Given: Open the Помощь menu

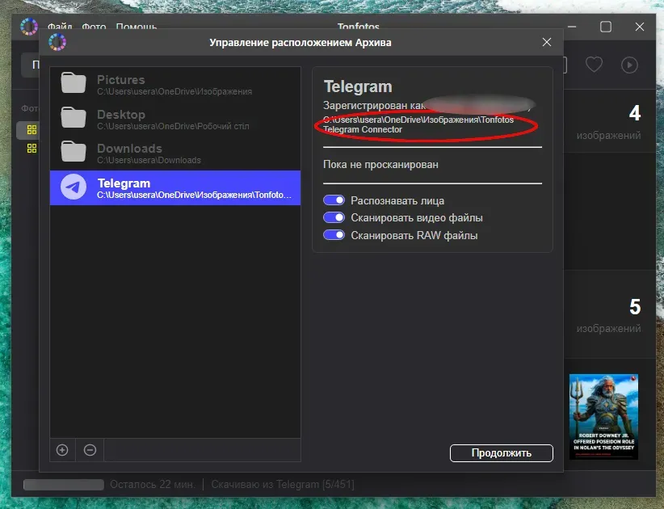Looking at the screenshot, I should 136,27.
